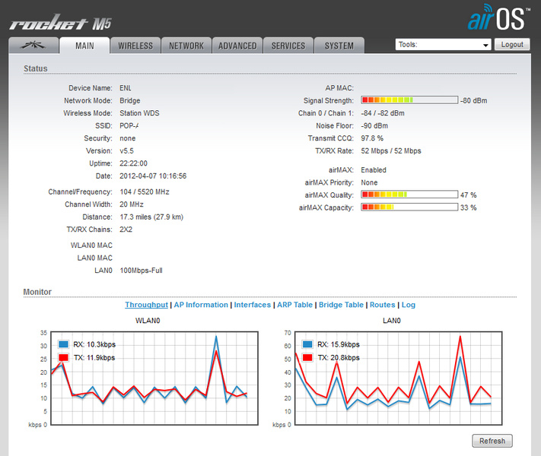The width and height of the screenshot is (541, 456).
Task: Open the WIRELESS tab
Action: click(x=135, y=46)
